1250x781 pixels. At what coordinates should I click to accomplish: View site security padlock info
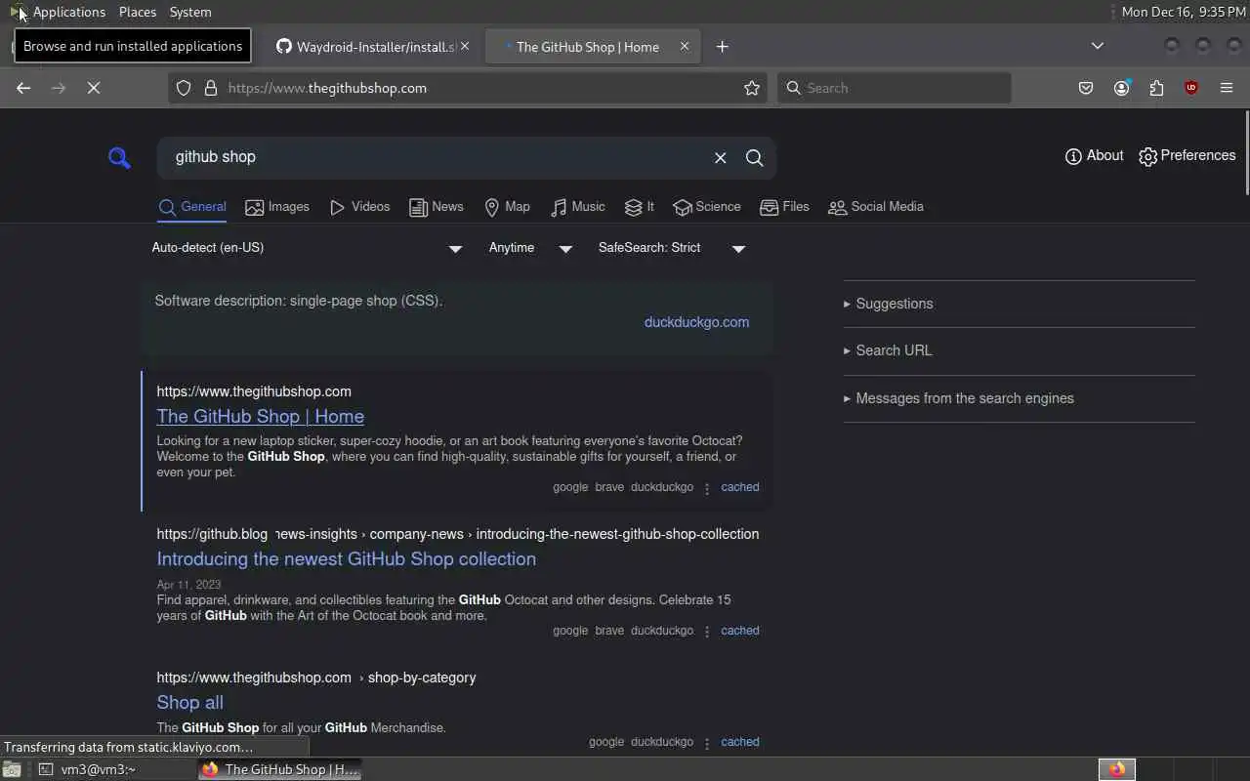coord(210,88)
